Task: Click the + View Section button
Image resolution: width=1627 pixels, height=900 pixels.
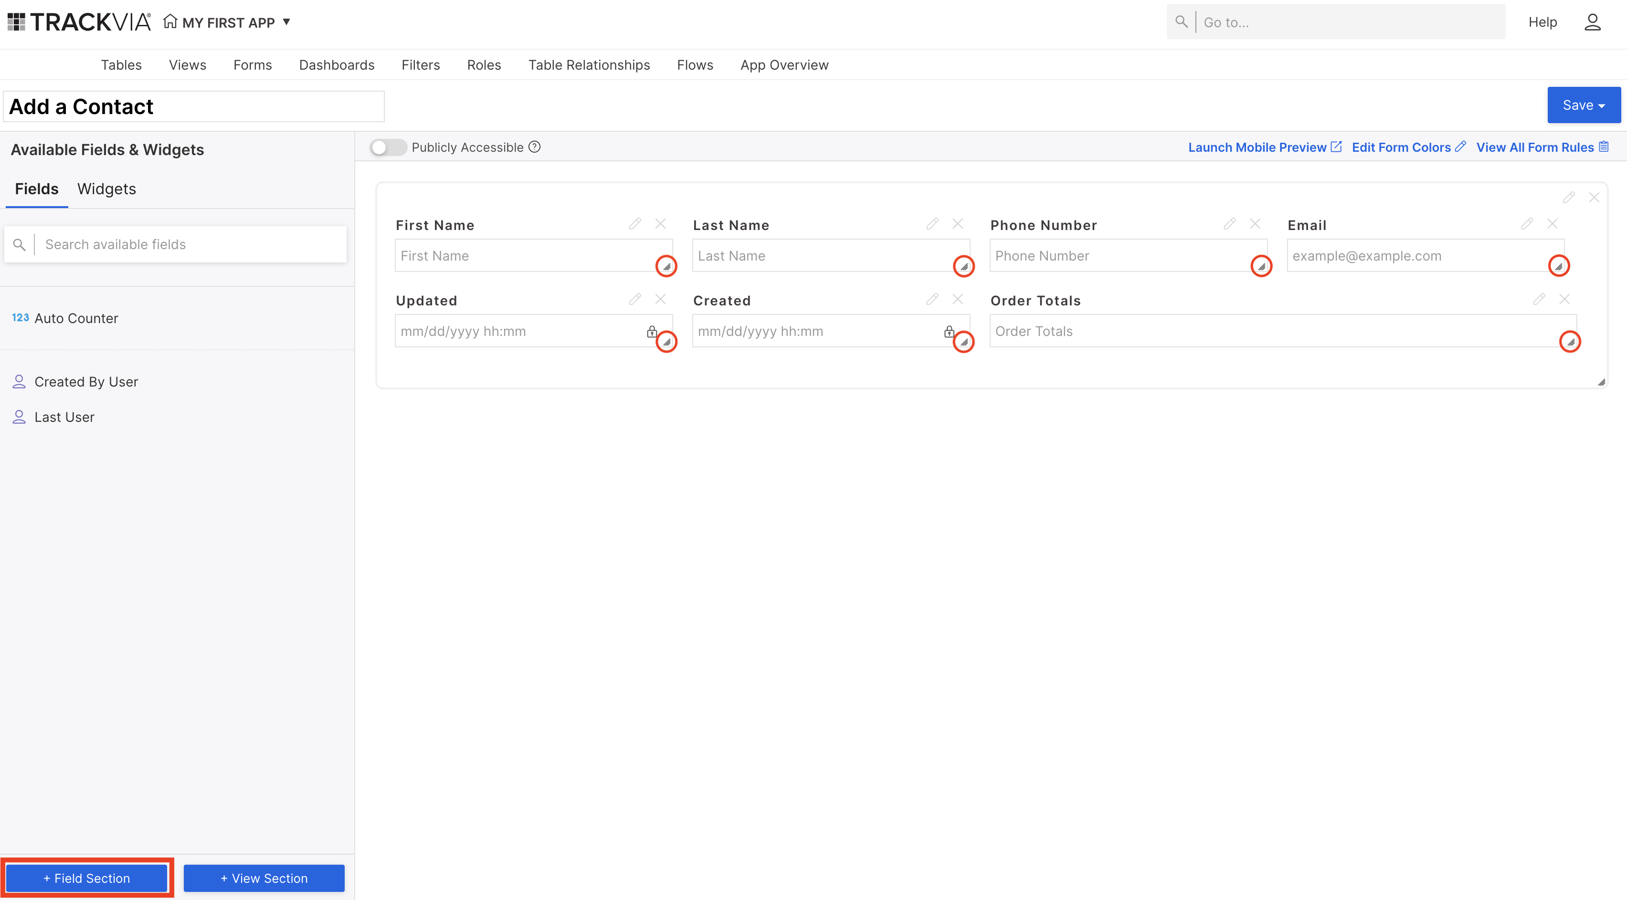Action: tap(264, 878)
